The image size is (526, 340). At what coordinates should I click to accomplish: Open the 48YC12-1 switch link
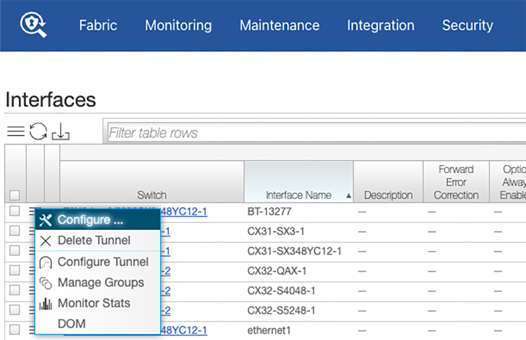183,330
